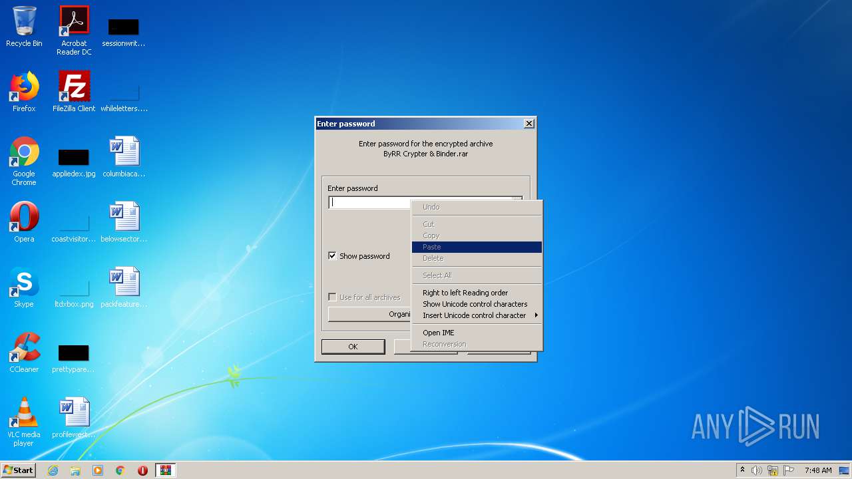Open Windows Explorer from the taskbar
852x479 pixels.
75,470
